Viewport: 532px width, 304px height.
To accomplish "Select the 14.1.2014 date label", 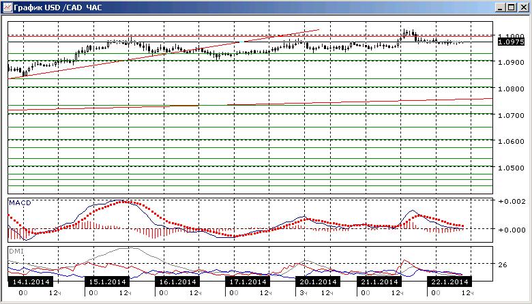I will pos(31,282).
